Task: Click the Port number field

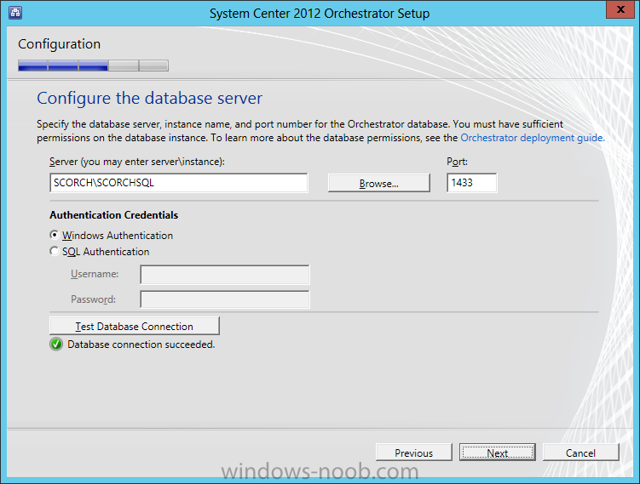Action: click(472, 183)
